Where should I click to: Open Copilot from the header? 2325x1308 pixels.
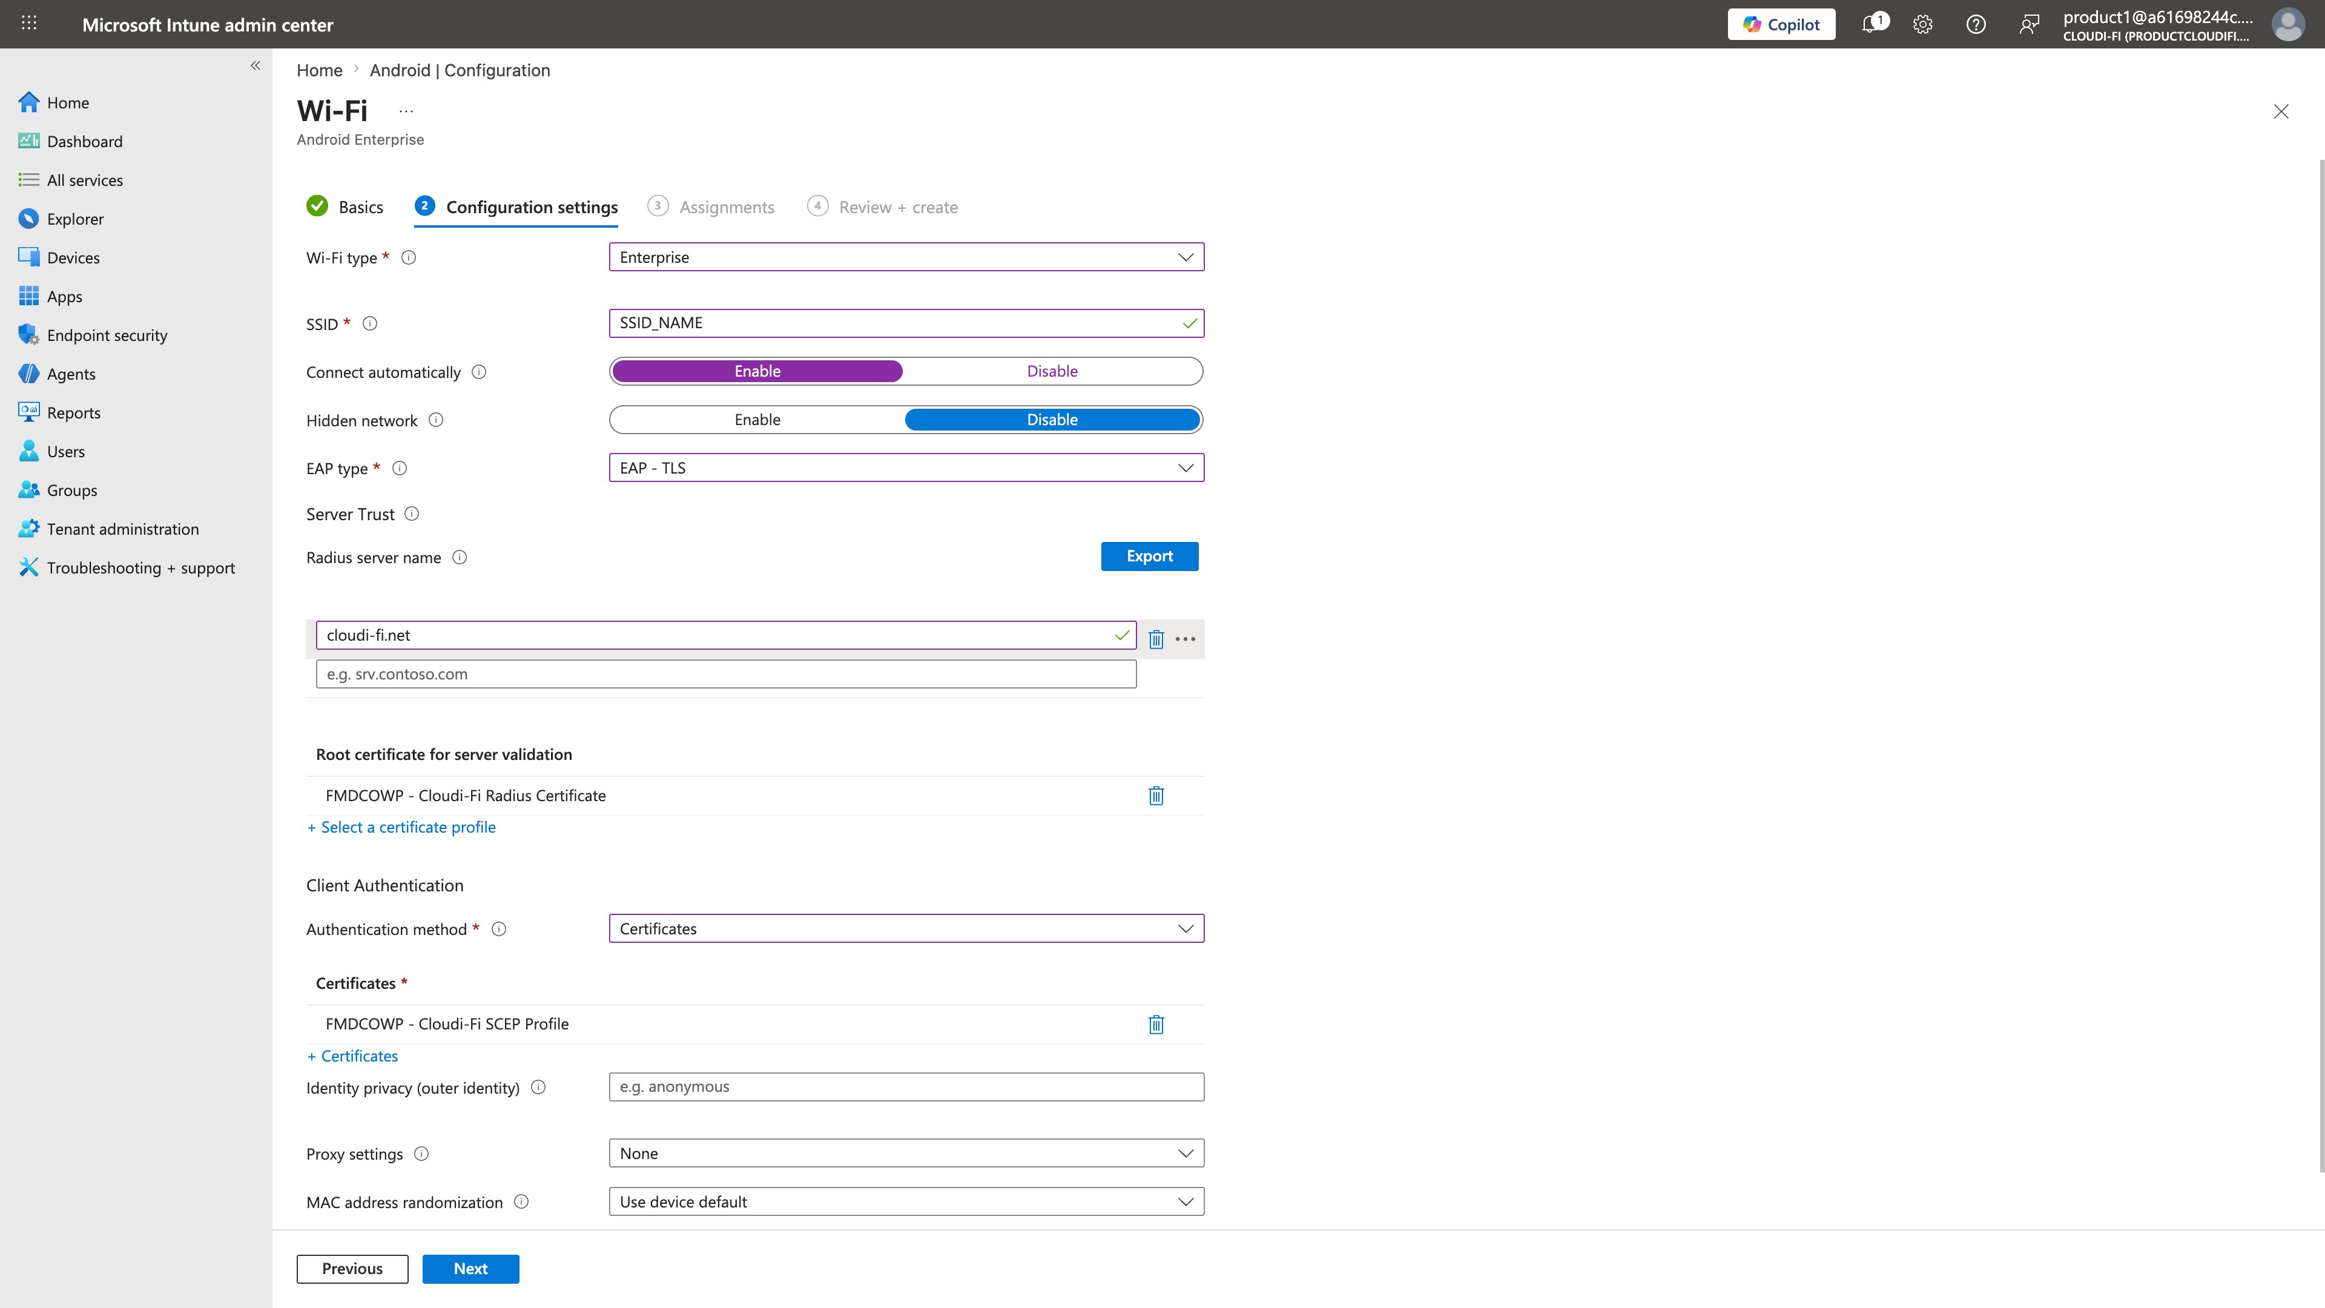tap(1781, 24)
